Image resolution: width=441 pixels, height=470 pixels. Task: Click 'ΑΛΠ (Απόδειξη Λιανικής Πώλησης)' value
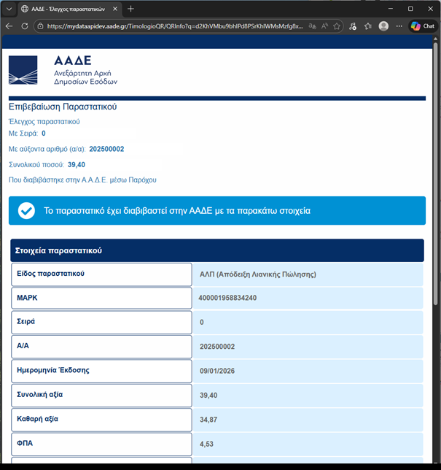(x=258, y=274)
